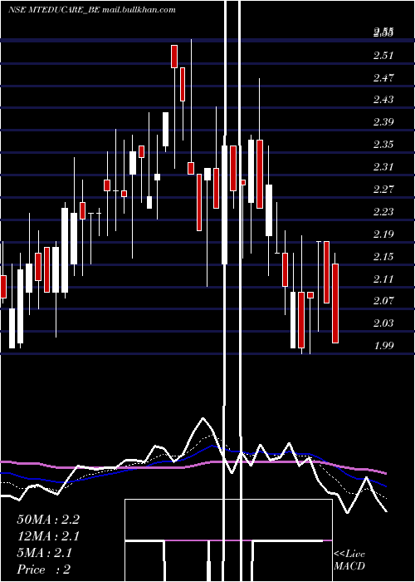Click the 1.99 price axis label
The image size is (415, 582).
(x=383, y=345)
